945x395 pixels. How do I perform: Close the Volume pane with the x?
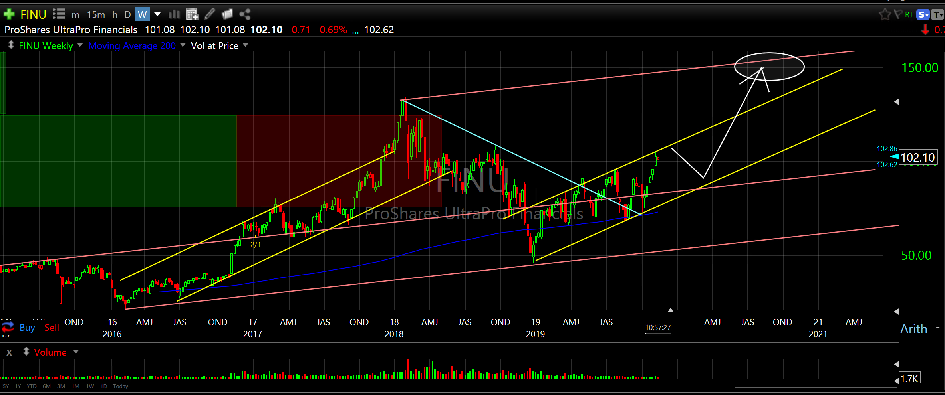click(9, 352)
